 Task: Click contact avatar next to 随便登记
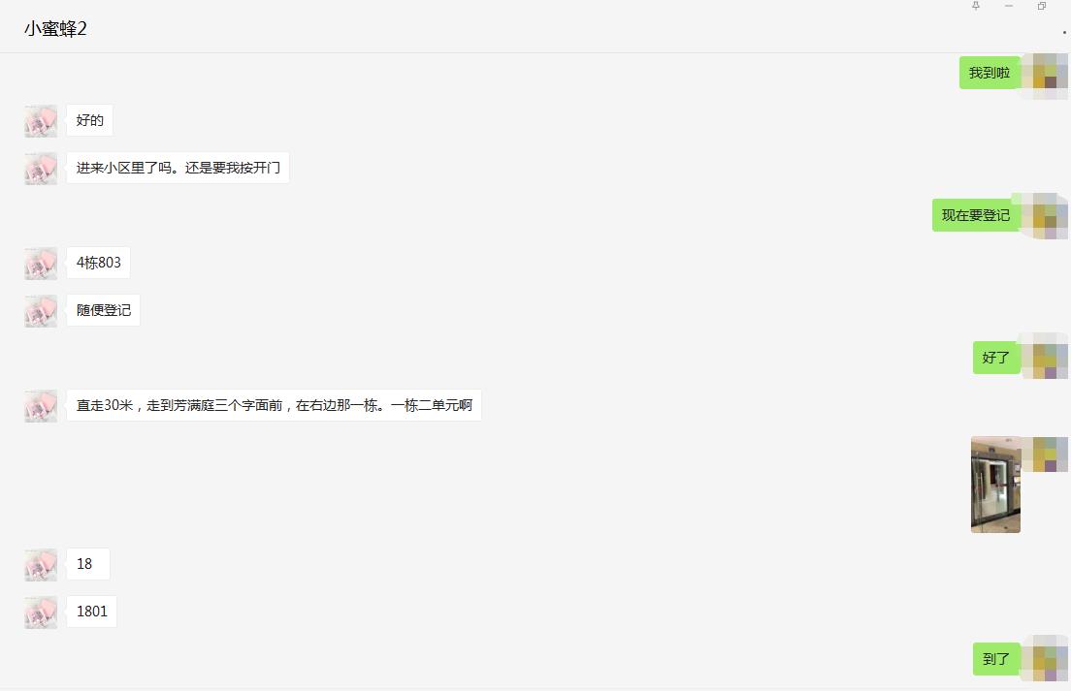click(41, 311)
